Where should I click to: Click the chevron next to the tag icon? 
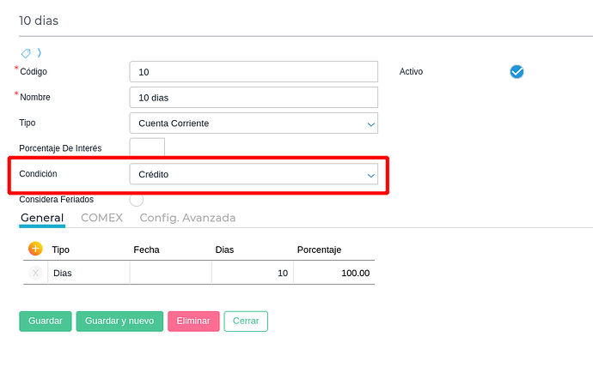coord(39,53)
